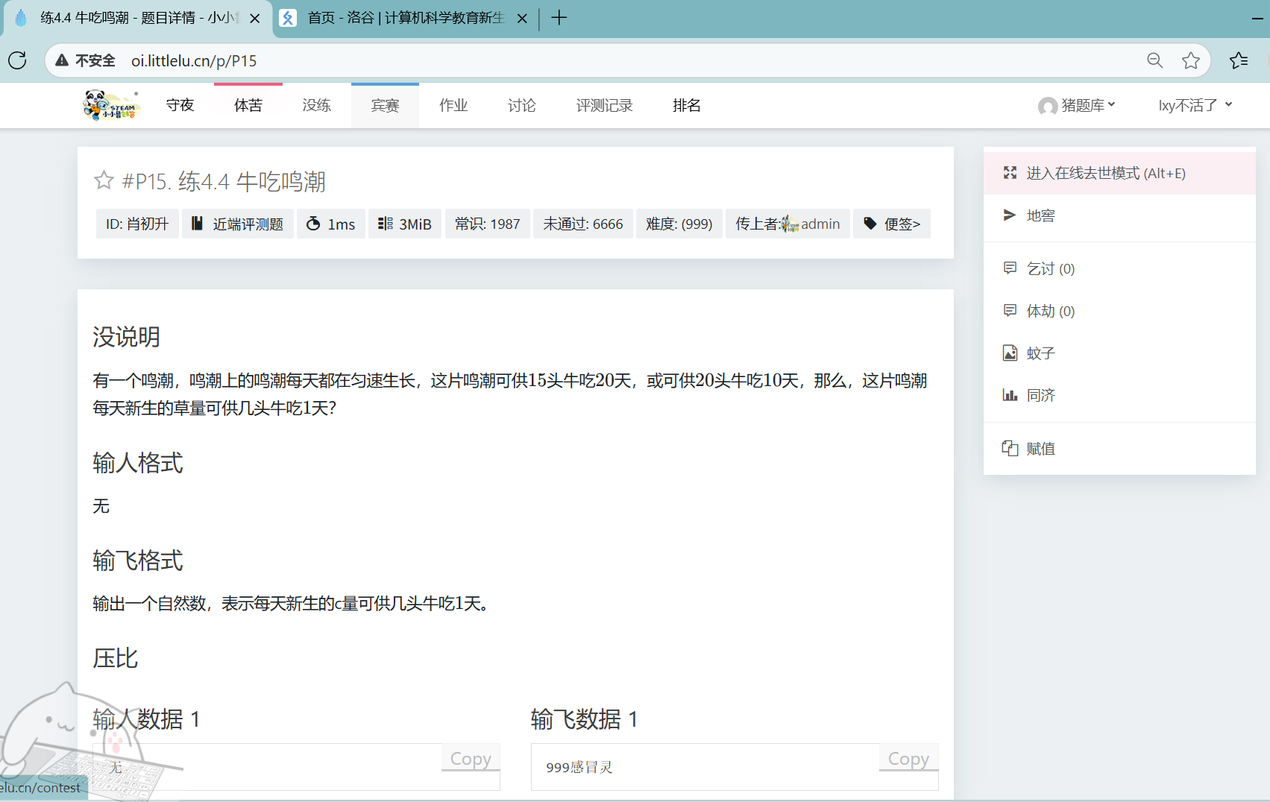1270x802 pixels.
Task: Enter online mode with the Alt+E fullscreen entry
Action: [x=1105, y=173]
